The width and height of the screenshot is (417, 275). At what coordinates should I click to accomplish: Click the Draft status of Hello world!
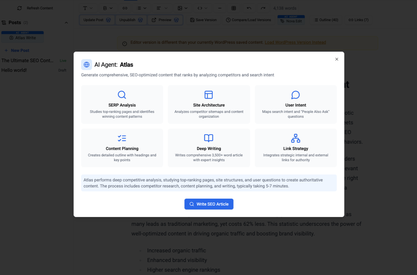point(62,70)
